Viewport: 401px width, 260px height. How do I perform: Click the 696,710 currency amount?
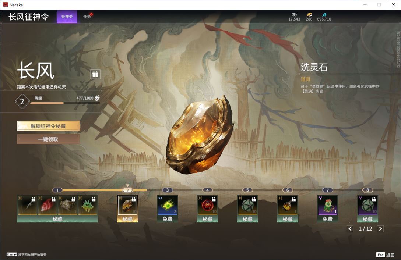[x=324, y=19]
